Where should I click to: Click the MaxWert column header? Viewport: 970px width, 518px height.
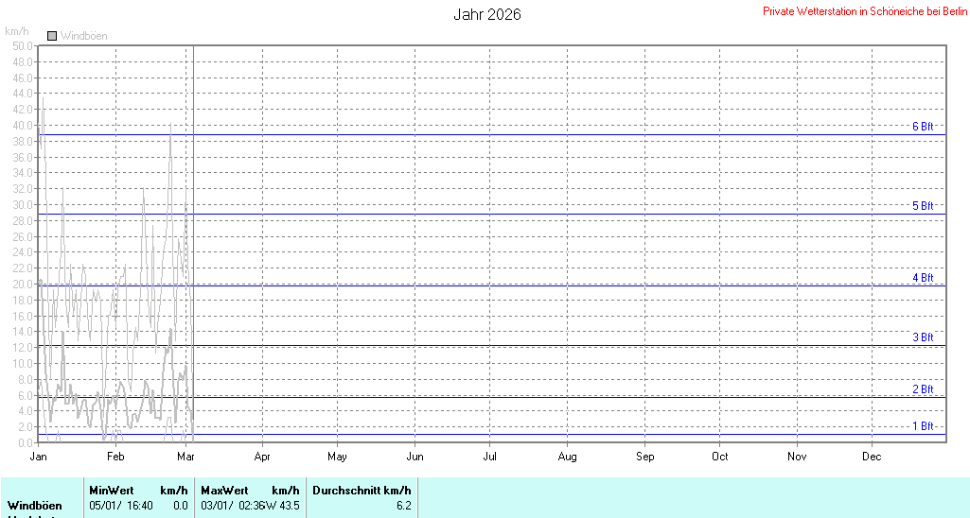224,491
